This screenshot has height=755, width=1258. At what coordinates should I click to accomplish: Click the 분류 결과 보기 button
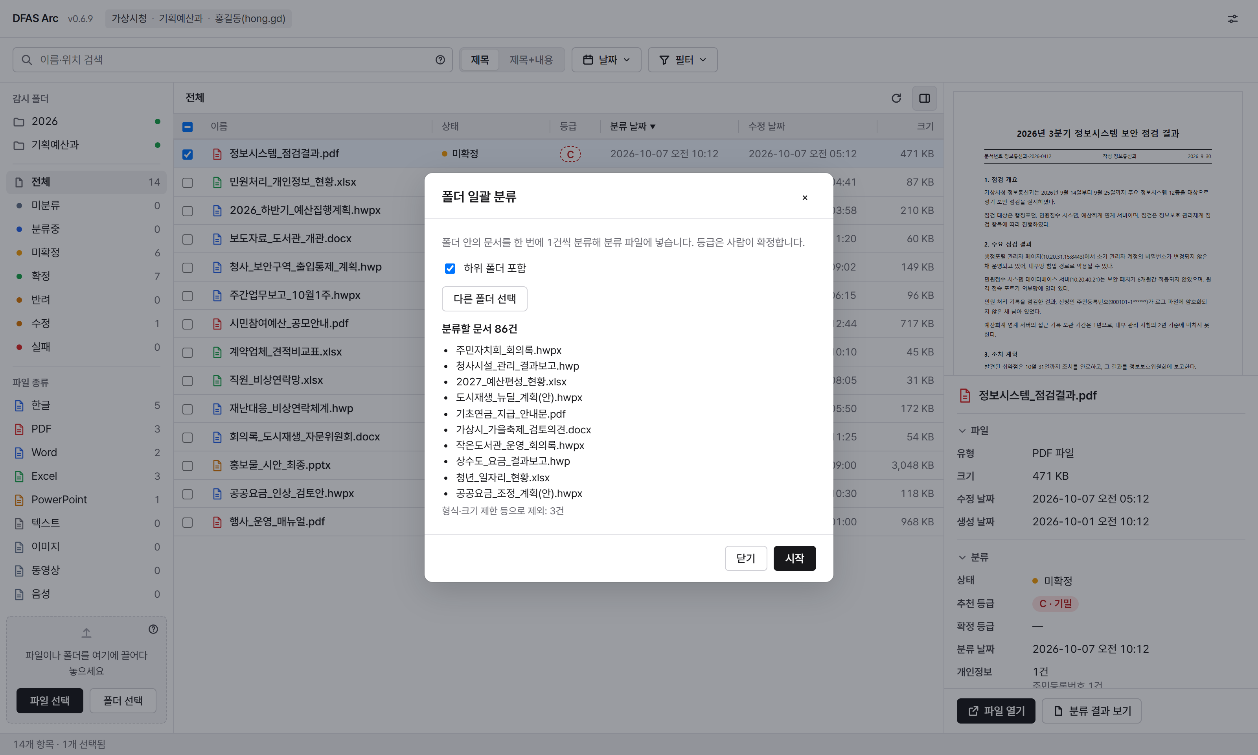(1091, 711)
